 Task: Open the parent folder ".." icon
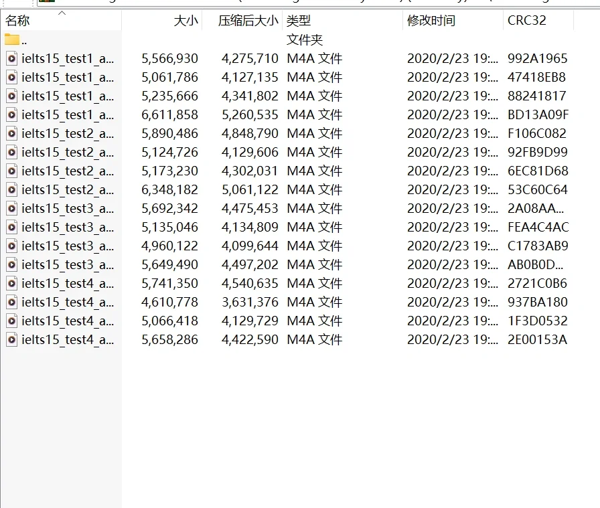click(x=12, y=39)
